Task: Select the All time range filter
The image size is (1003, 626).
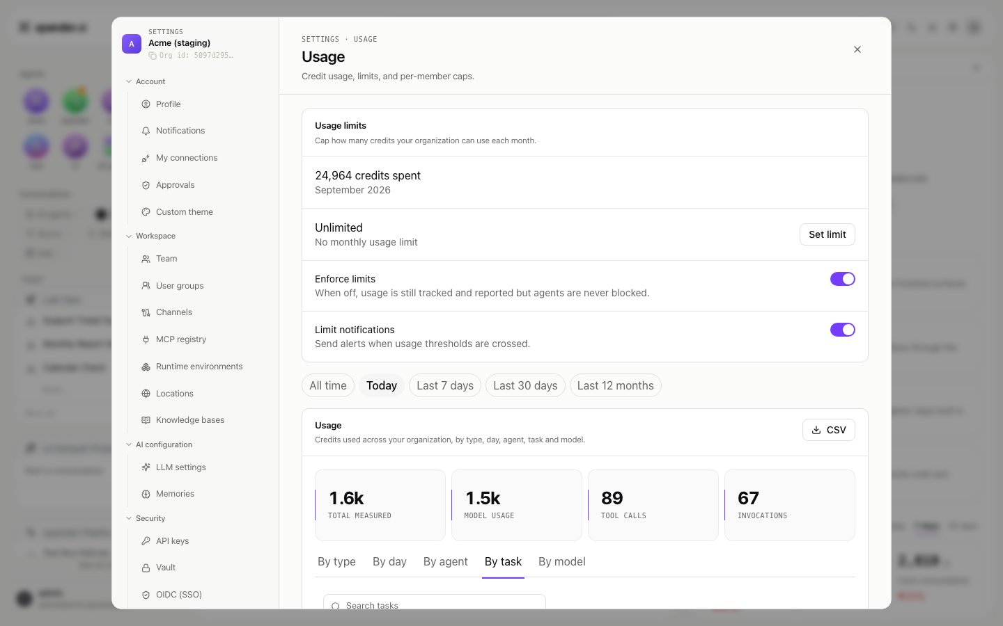Action: pyautogui.click(x=328, y=385)
